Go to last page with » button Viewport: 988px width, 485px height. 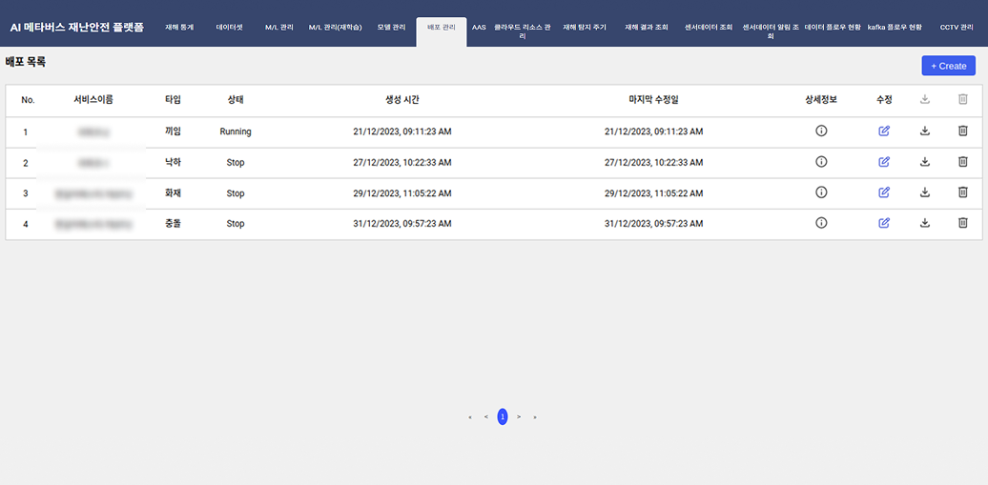[x=535, y=417]
